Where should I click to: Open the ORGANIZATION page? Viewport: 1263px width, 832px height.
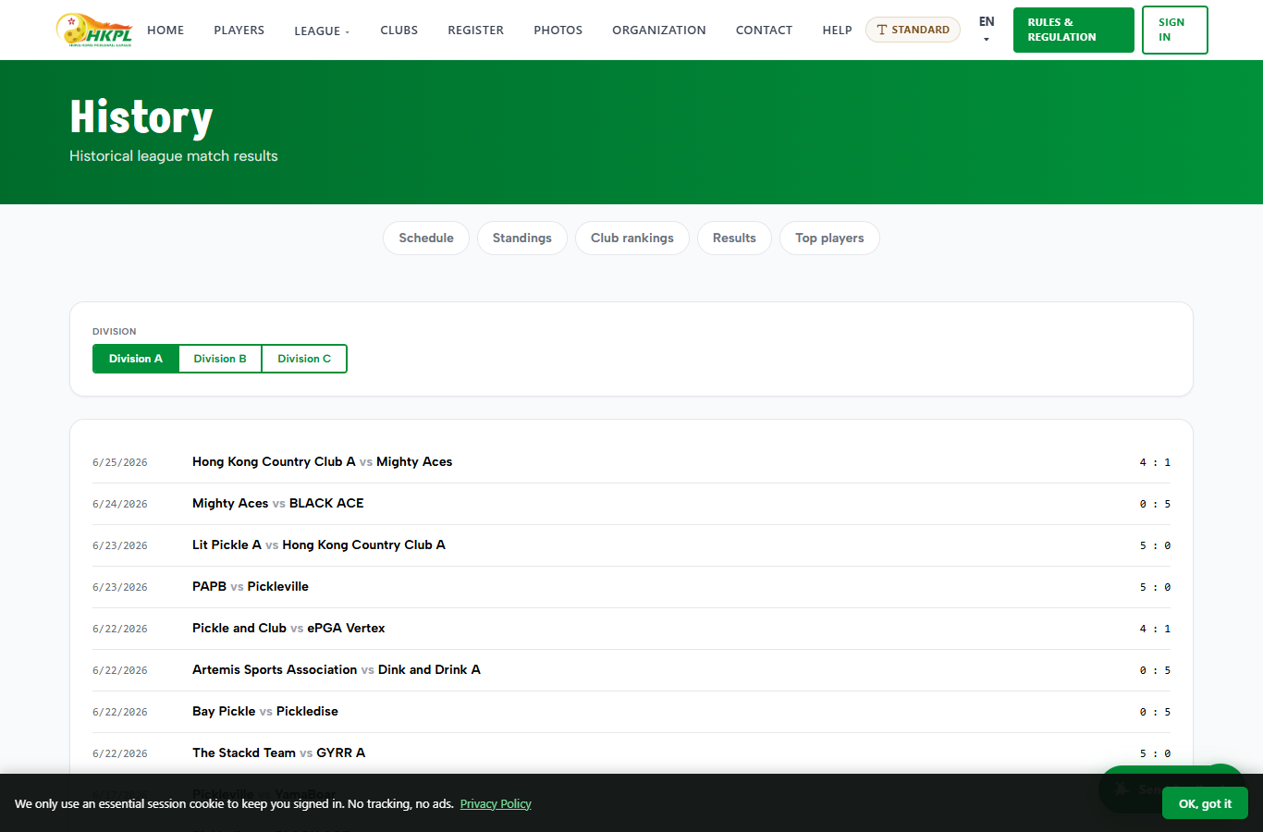point(659,31)
